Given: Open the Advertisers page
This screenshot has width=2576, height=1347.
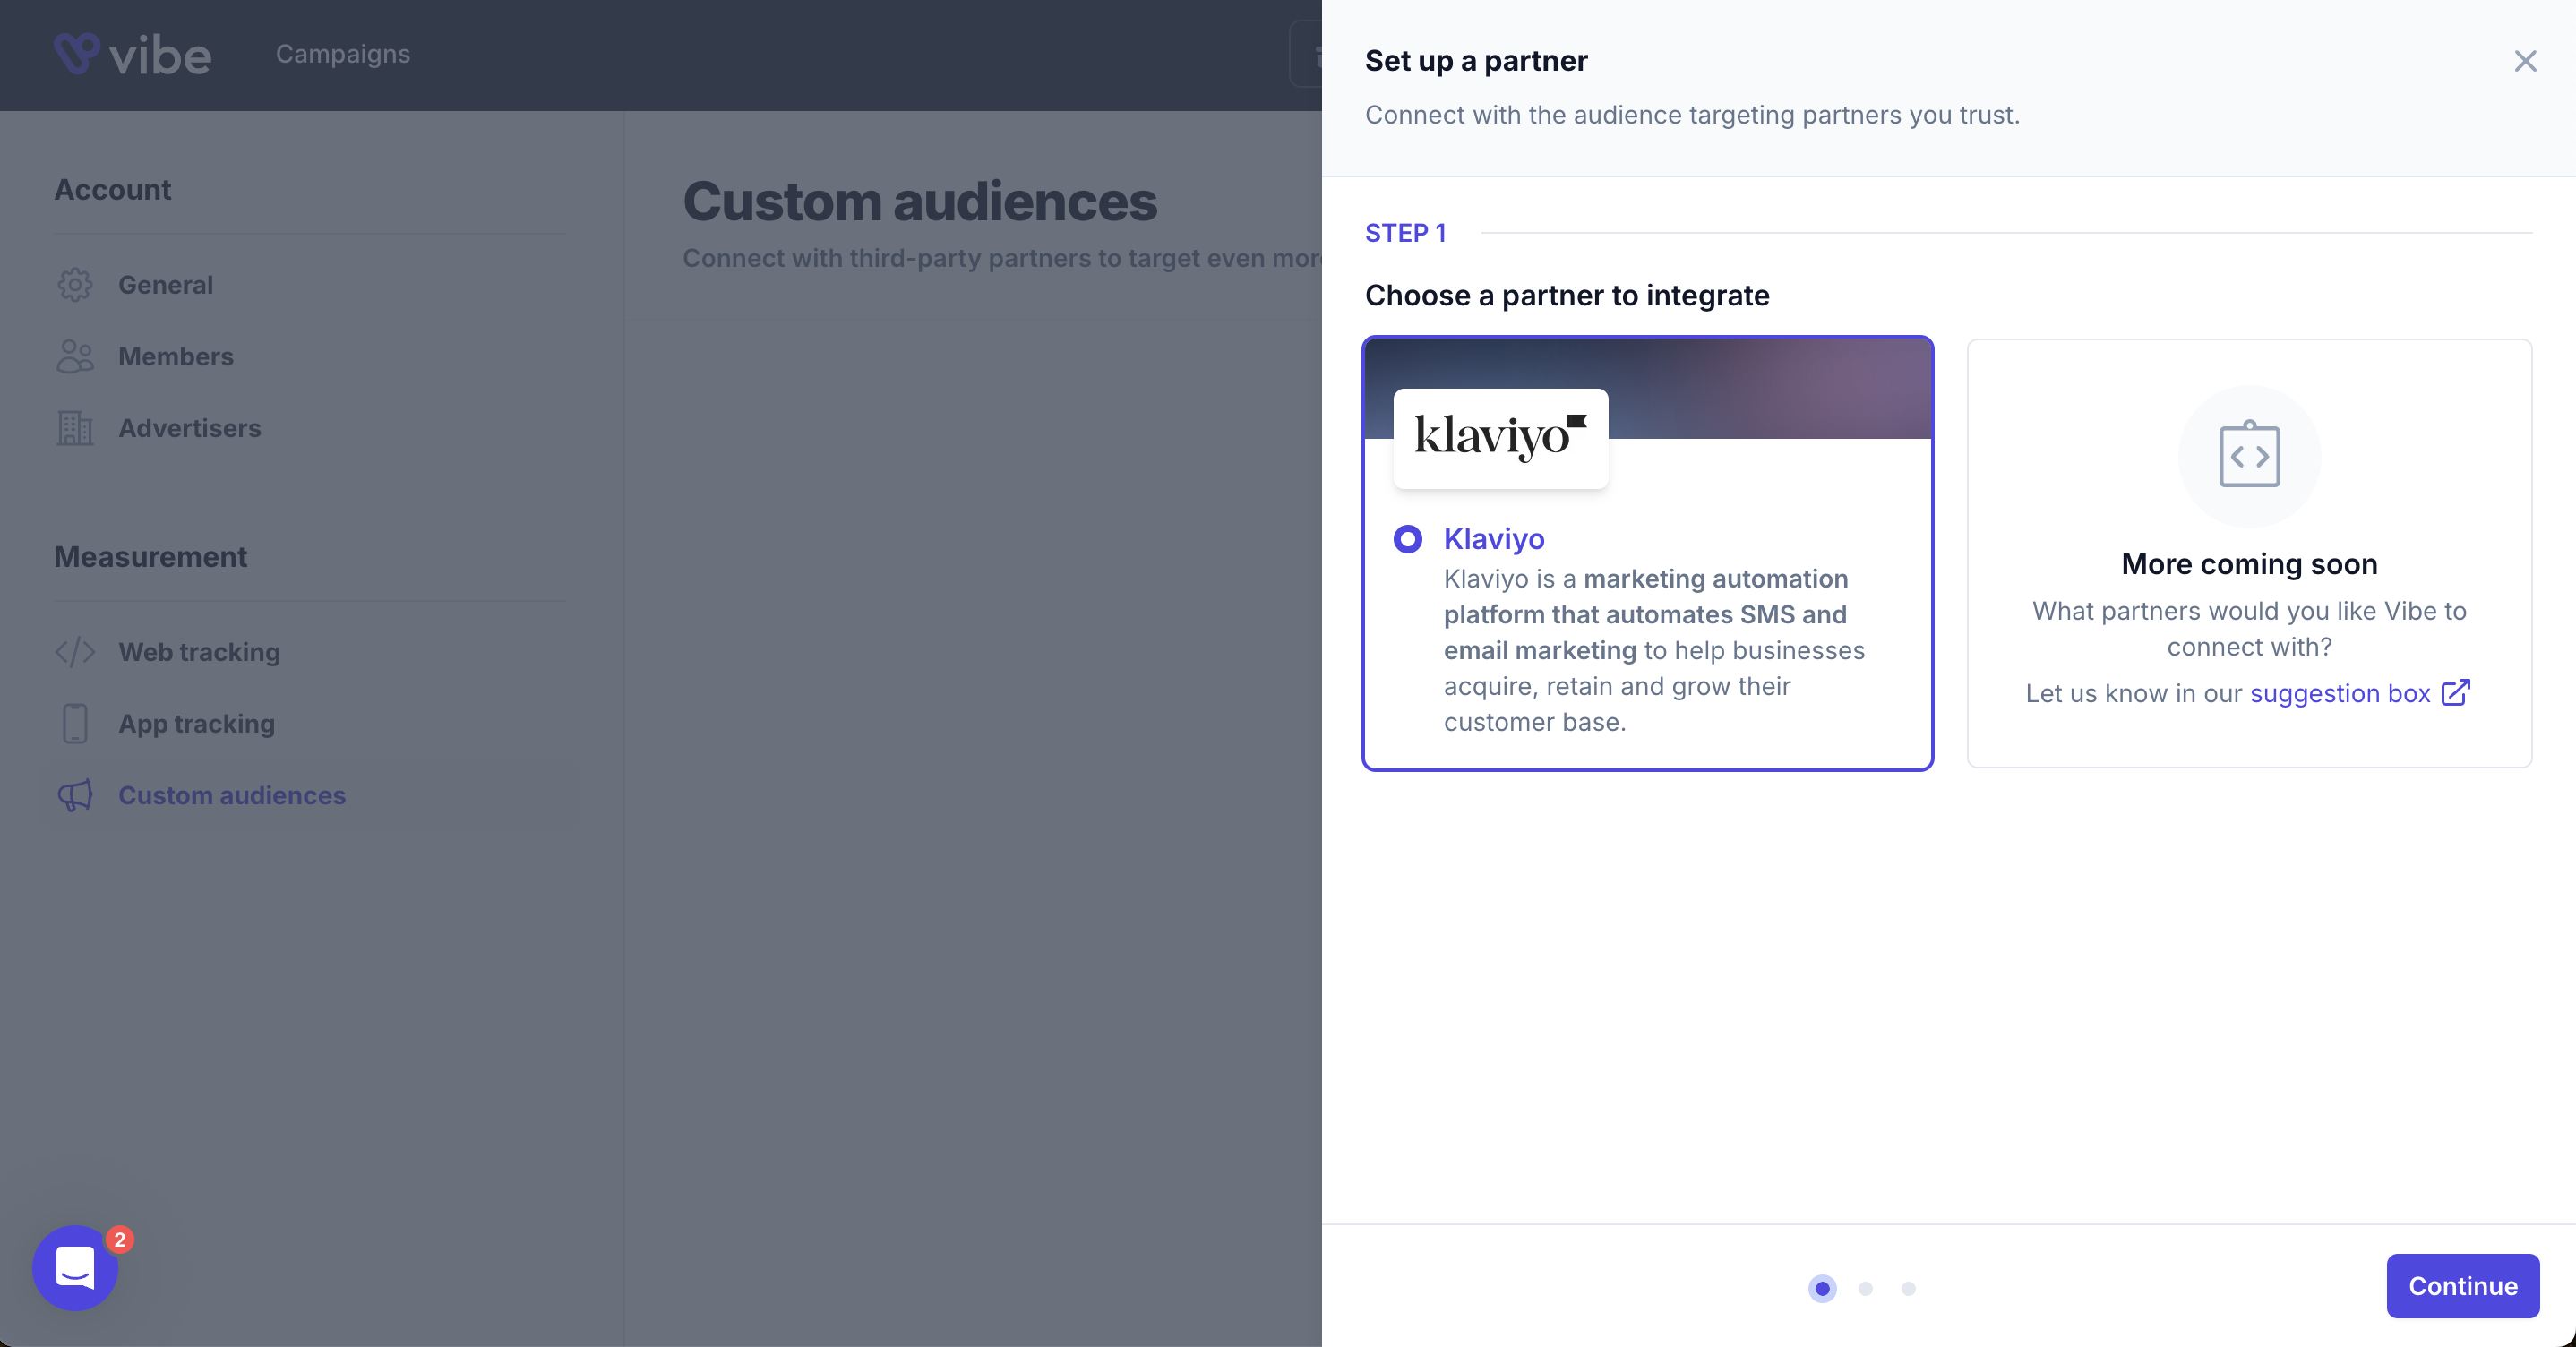Looking at the screenshot, I should [x=189, y=428].
